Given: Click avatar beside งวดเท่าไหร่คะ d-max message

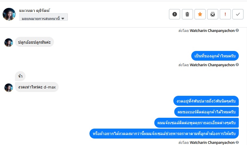Looking at the screenshot, I should point(9,87).
